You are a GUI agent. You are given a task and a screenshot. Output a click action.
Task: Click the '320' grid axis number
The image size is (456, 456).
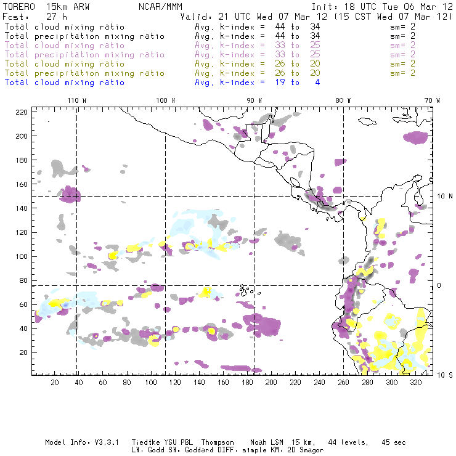pos(415,383)
